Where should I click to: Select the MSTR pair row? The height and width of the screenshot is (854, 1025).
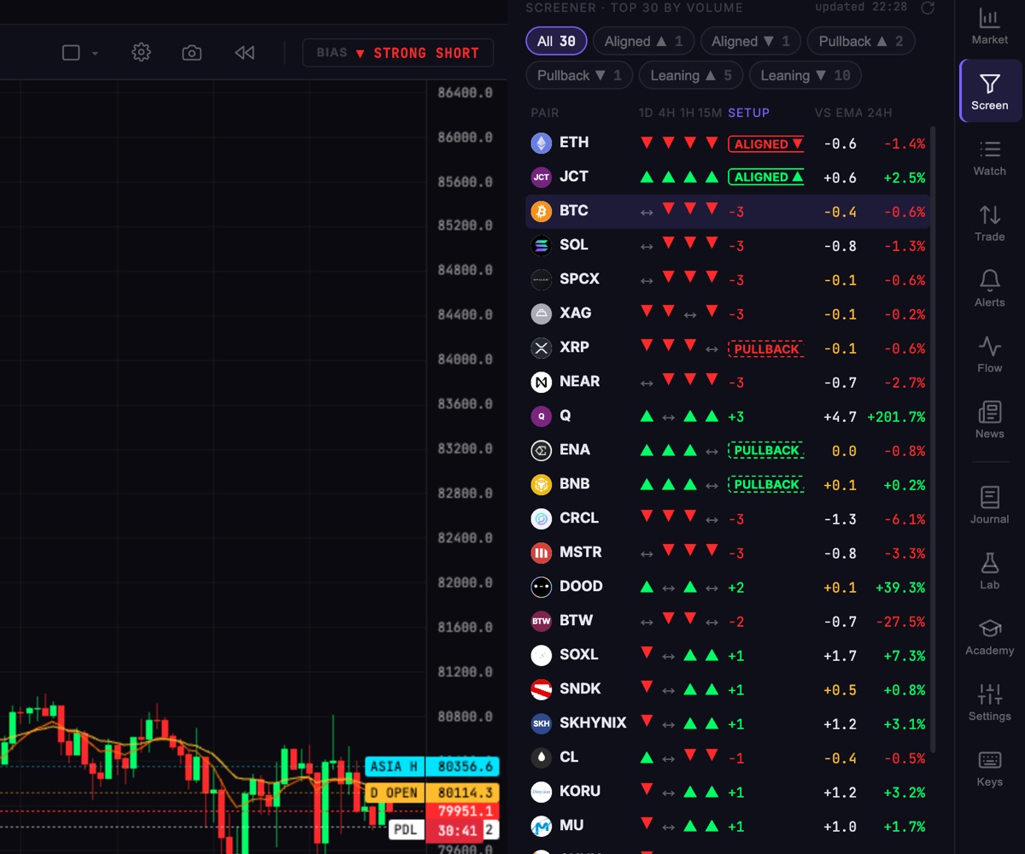point(728,553)
